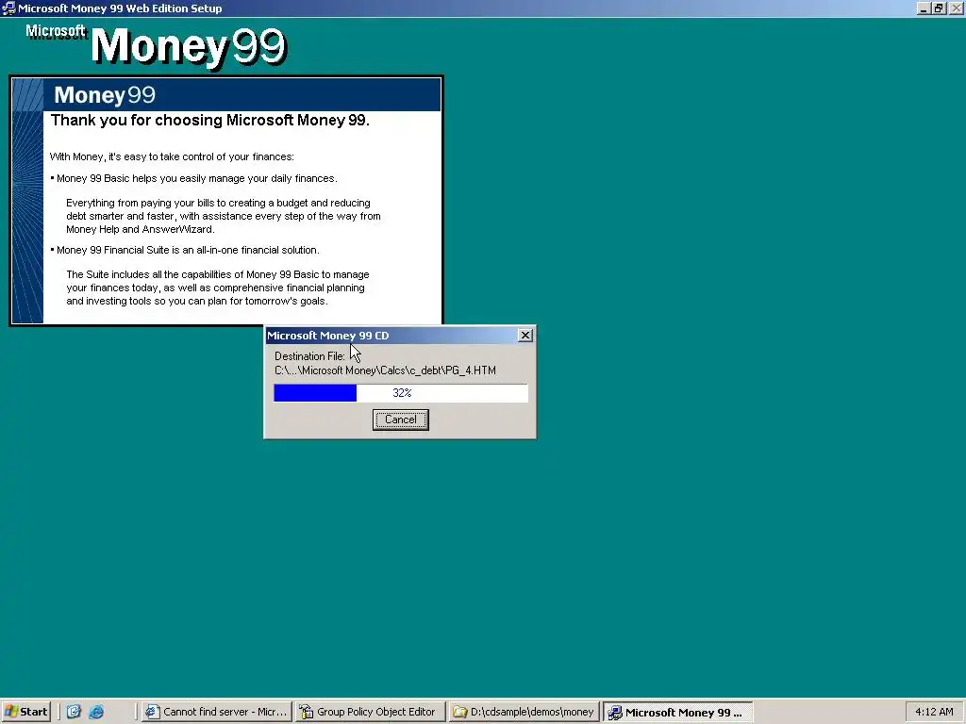This screenshot has height=724, width=966.
Task: Click the setup icon in the title bar
Action: pos(8,8)
